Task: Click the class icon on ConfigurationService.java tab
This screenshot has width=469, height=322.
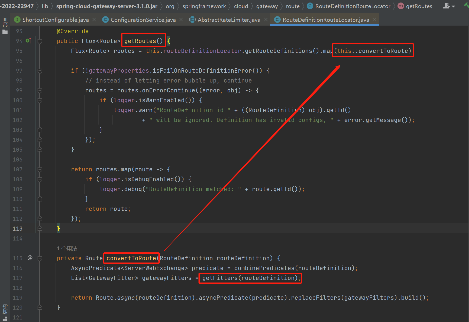Action: (x=105, y=20)
